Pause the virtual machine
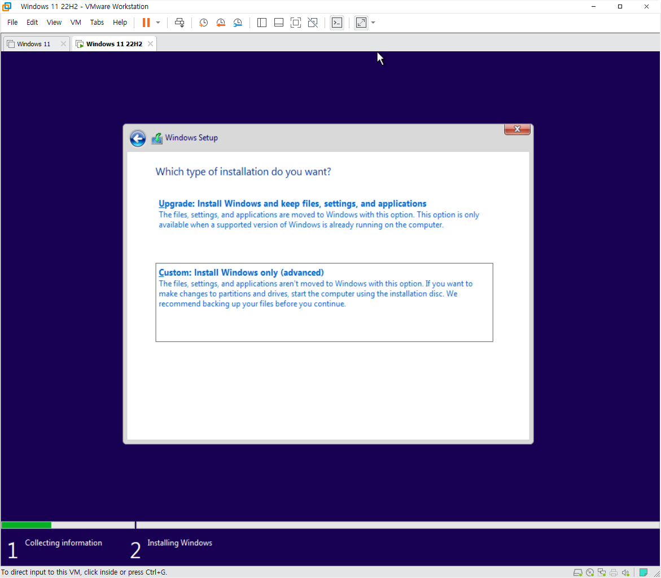Screen dimensions: 661x578 146,23
